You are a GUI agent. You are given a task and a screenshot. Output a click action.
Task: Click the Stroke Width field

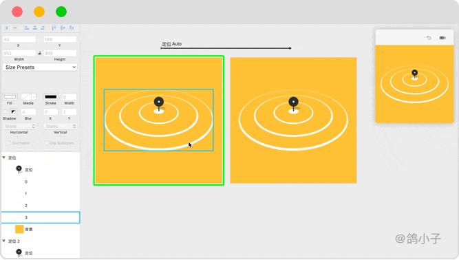[69, 97]
